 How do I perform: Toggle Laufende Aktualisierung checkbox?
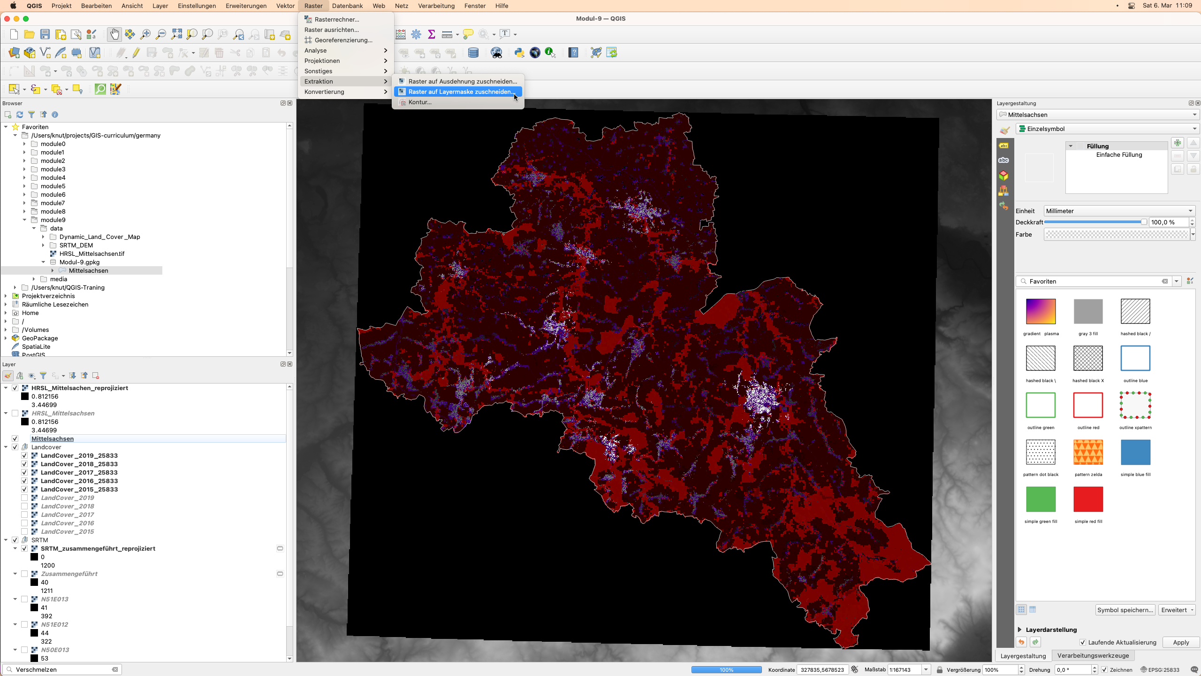[1083, 642]
